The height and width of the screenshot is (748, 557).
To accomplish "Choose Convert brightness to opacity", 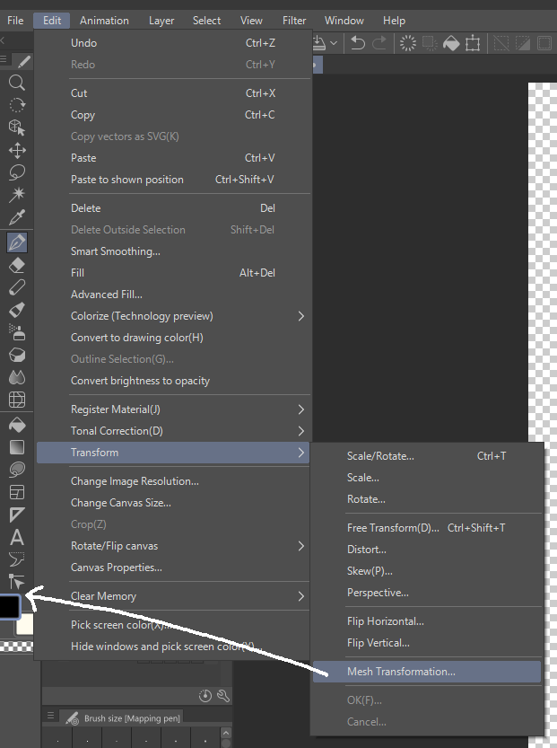I will 173,381.
